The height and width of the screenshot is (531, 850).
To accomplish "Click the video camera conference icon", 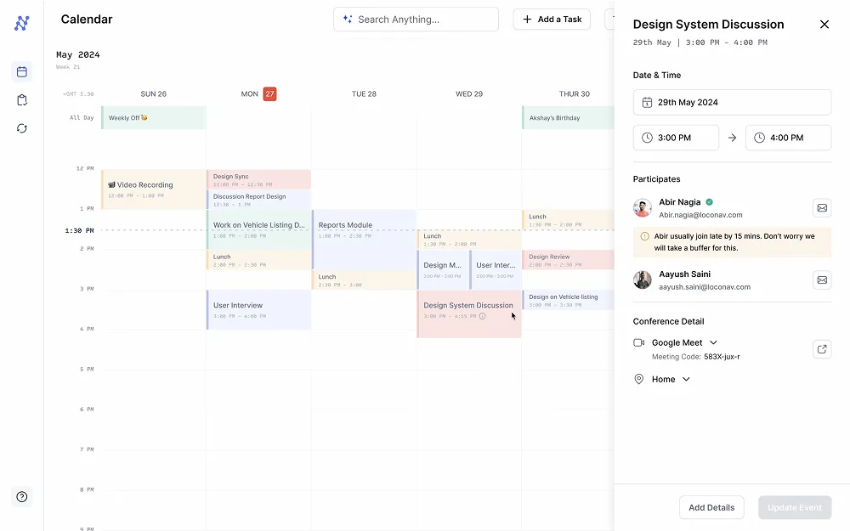I will (x=638, y=342).
